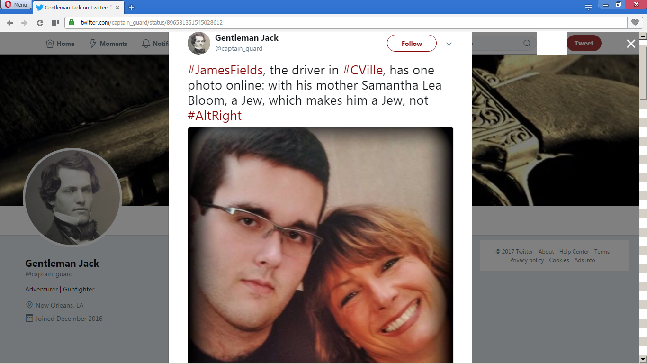
Task: Click the Help Center footer link
Action: (574, 252)
